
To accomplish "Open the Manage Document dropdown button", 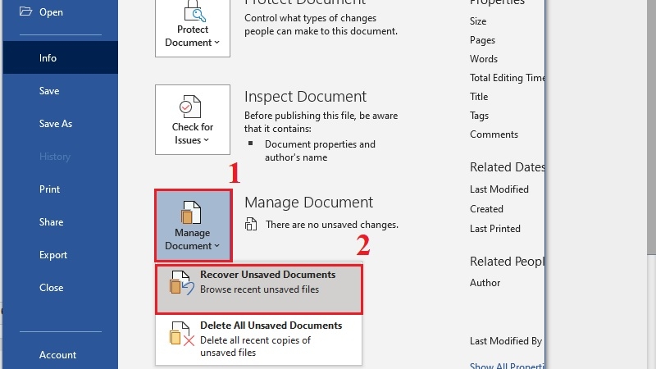I will 193,225.
